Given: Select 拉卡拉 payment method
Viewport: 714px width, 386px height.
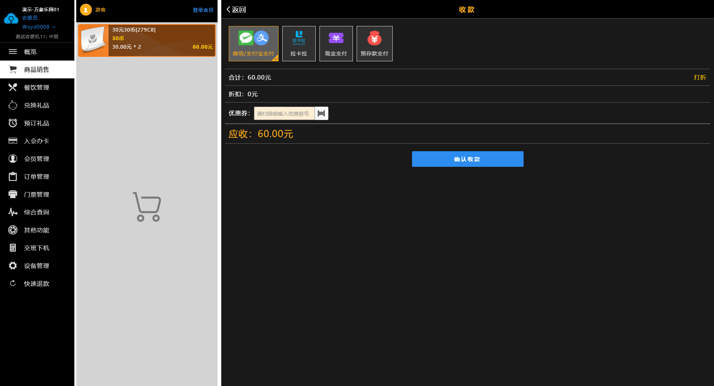Looking at the screenshot, I should pyautogui.click(x=299, y=43).
